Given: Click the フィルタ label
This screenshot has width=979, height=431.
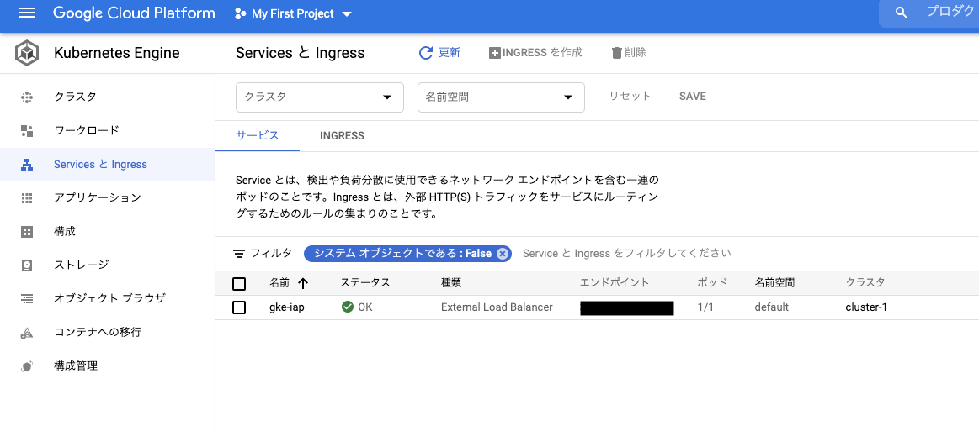Looking at the screenshot, I should 271,254.
